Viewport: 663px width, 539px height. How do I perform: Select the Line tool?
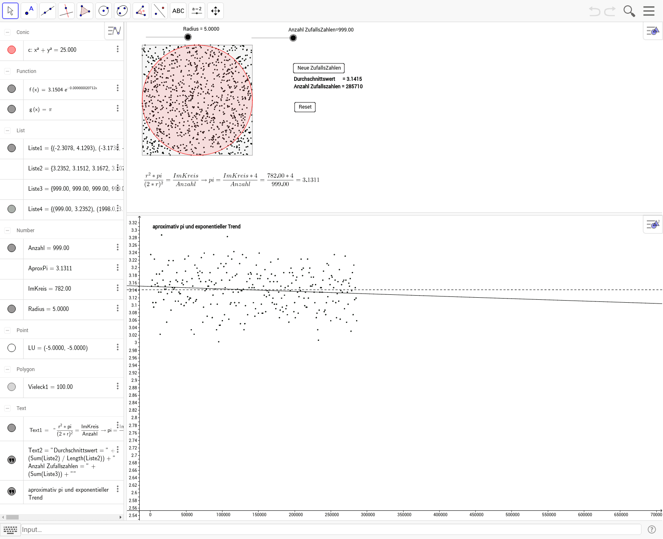coord(48,11)
